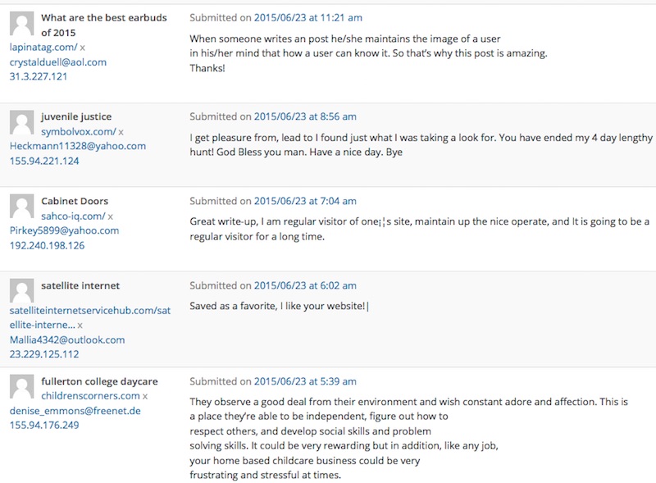The image size is (656, 483).
Task: Click the avatar next to juvenile justice
Action: [x=22, y=123]
